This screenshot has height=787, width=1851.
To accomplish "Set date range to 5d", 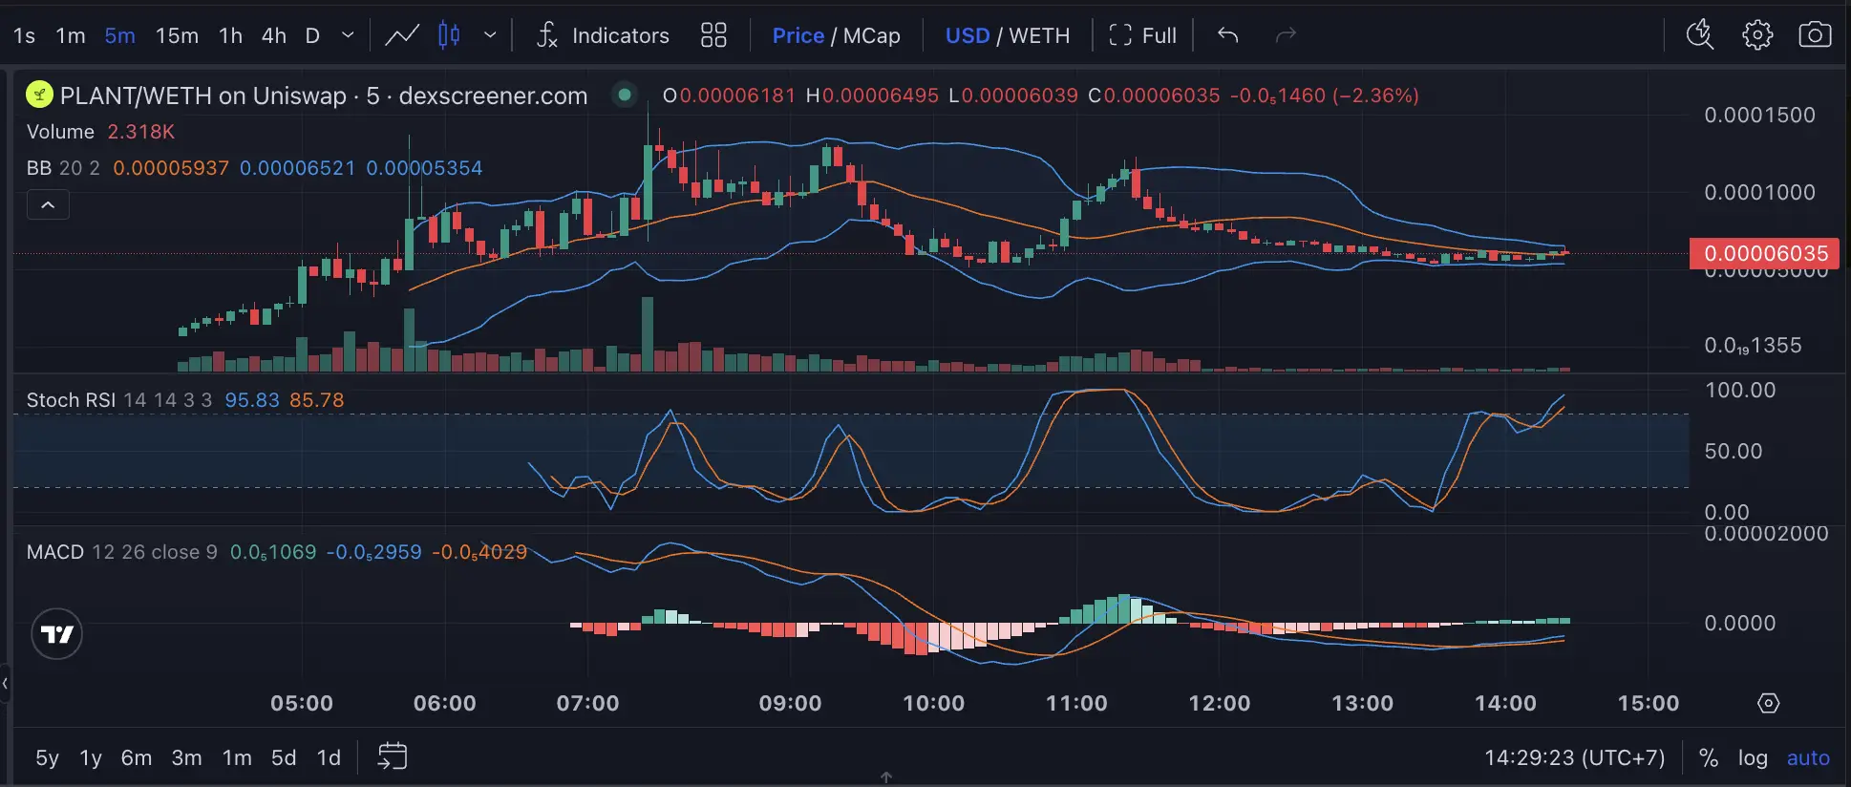I will tap(284, 757).
